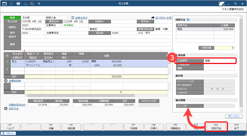Image resolution: width=247 pixels, height=136 pixels.
Task: Click the search preview magnifier icon
Action: point(11,3)
